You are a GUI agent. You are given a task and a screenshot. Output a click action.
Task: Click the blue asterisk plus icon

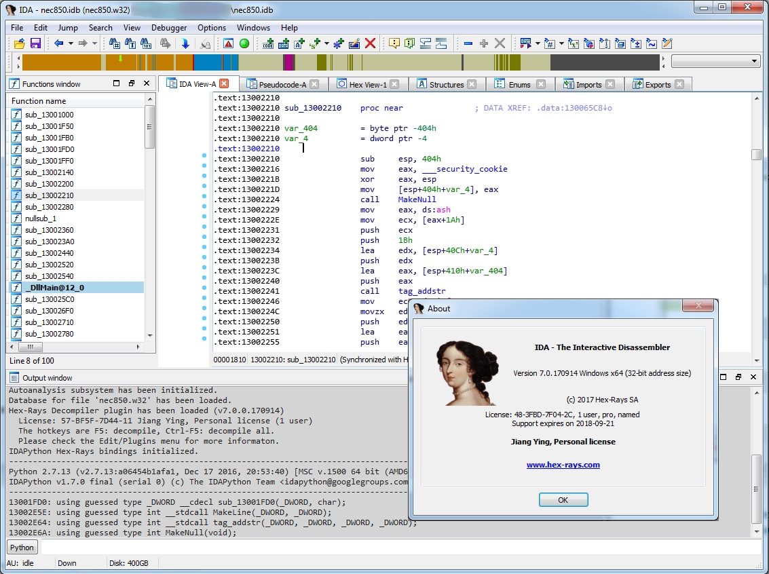339,43
